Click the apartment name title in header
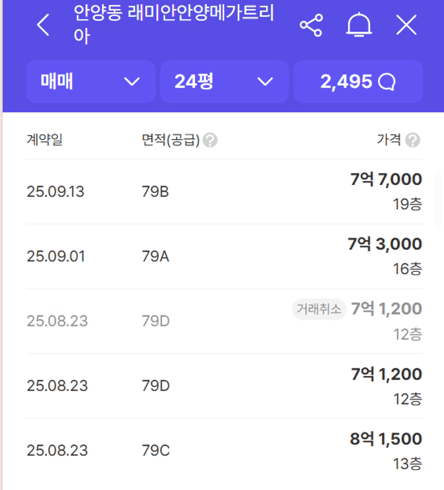The height and width of the screenshot is (490, 444). (x=173, y=25)
